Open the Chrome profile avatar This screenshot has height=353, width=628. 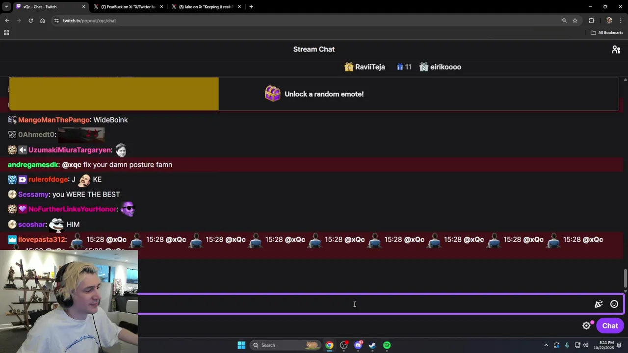coord(609,21)
